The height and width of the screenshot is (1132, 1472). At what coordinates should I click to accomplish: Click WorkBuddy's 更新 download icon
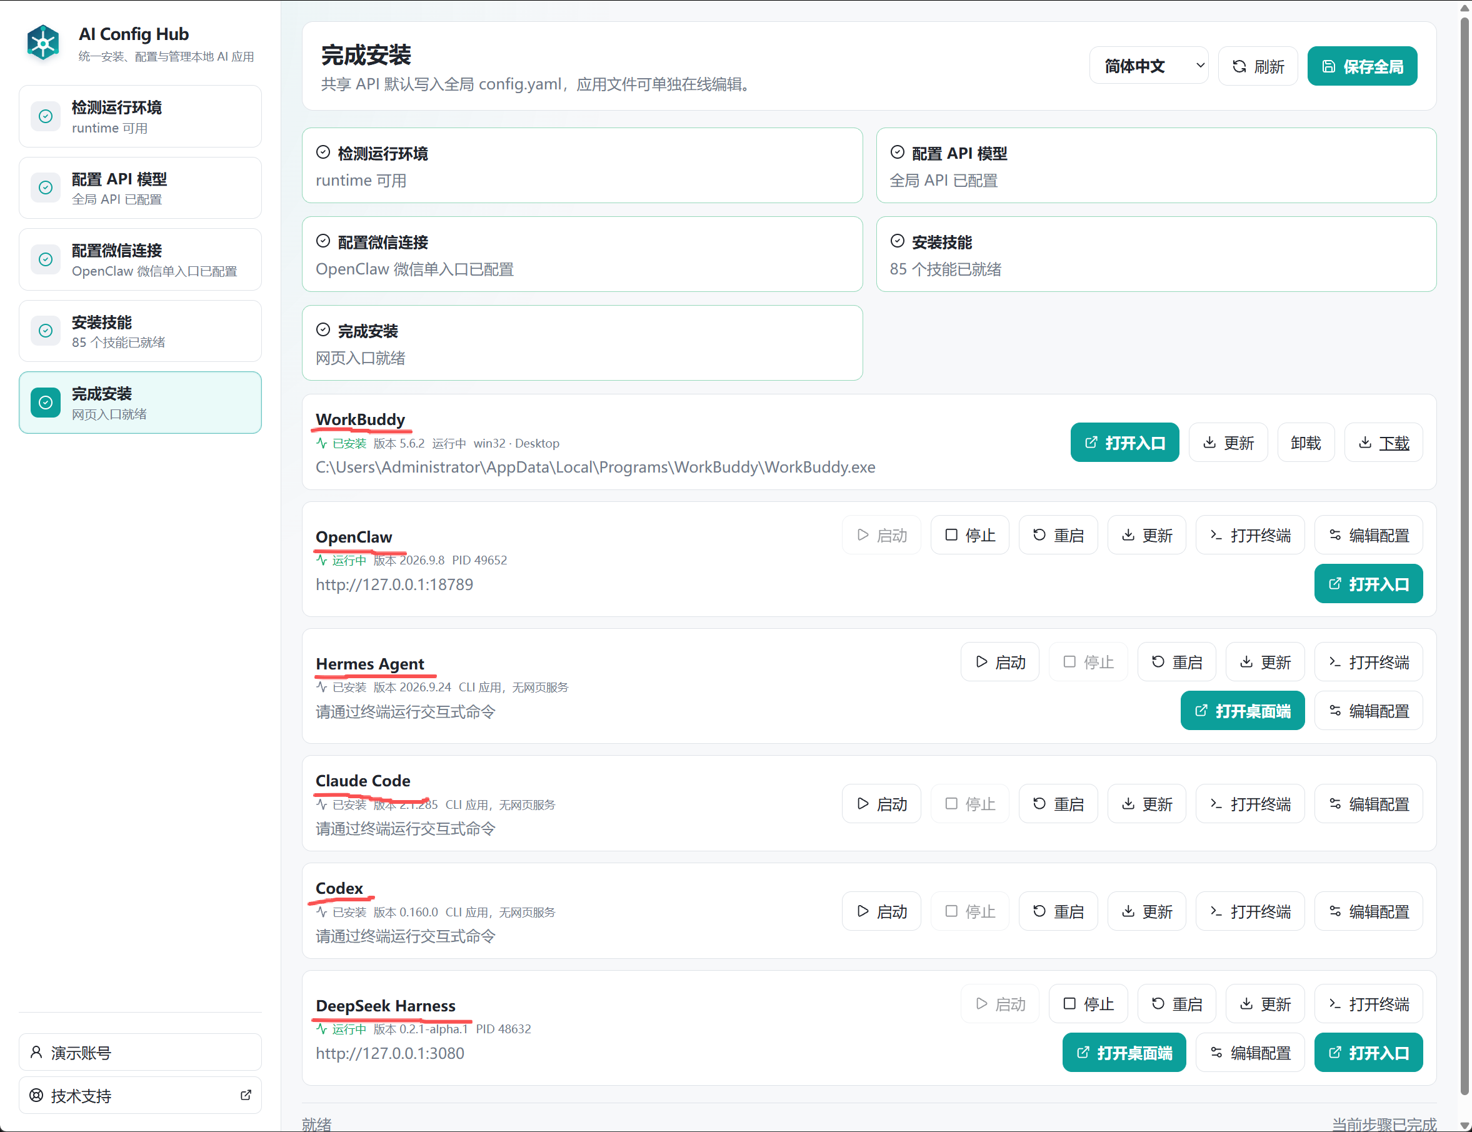[x=1209, y=443]
